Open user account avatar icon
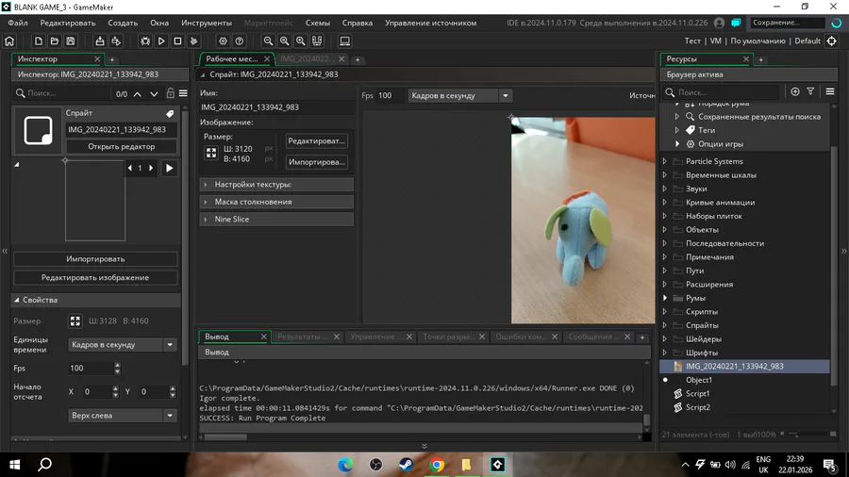The image size is (849, 477). click(719, 23)
